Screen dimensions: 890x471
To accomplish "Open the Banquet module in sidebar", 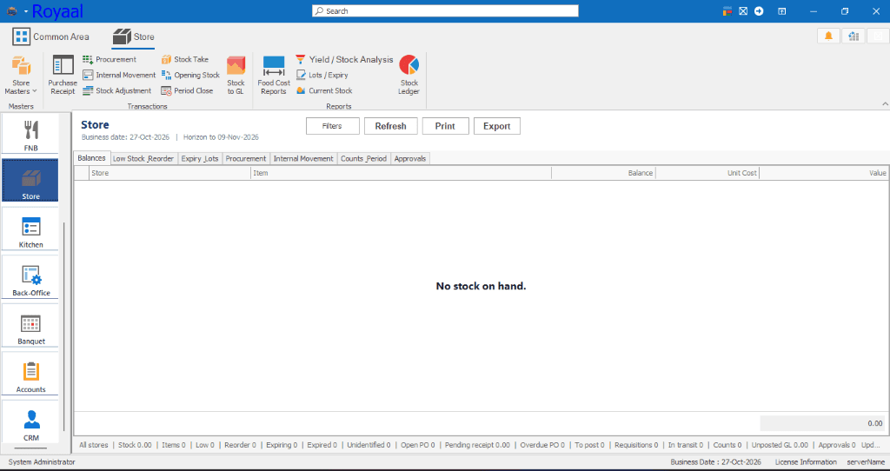I will point(30,326).
